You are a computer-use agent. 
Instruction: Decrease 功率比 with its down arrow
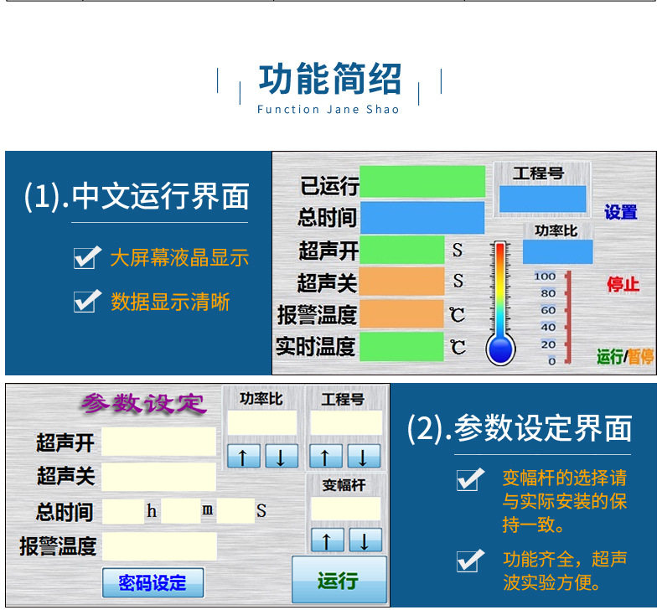pos(282,456)
